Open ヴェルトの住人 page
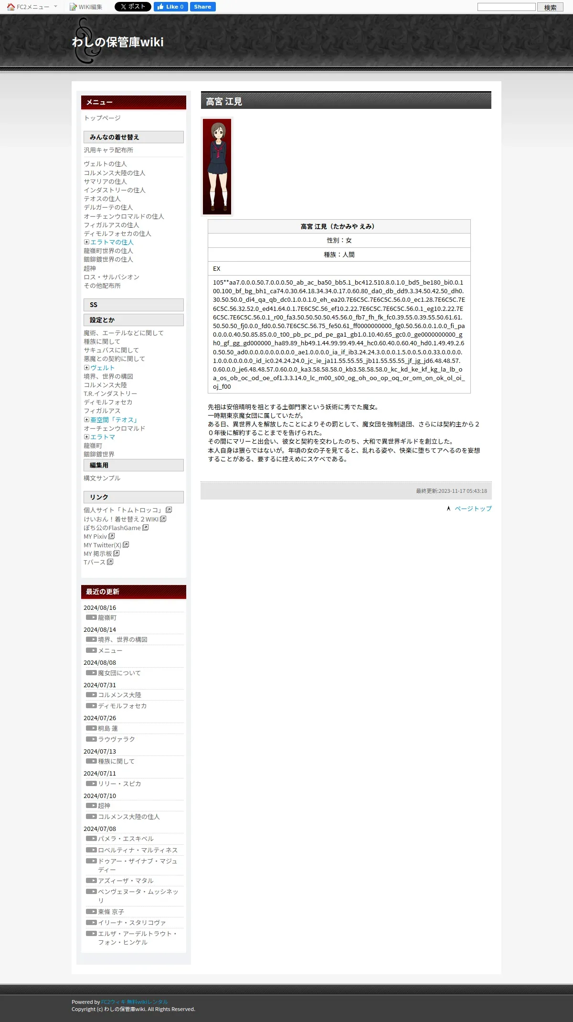The width and height of the screenshot is (573, 1022). pyautogui.click(x=105, y=164)
